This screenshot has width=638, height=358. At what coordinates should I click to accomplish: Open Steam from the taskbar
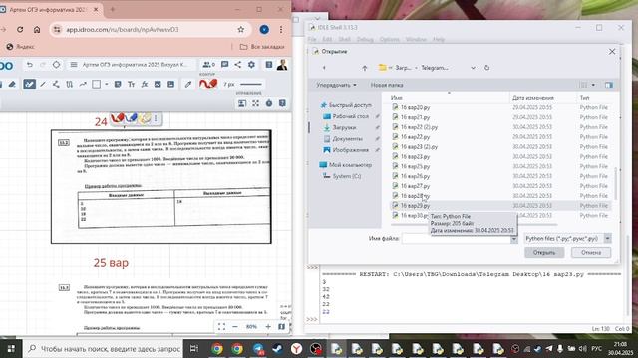[x=278, y=349]
